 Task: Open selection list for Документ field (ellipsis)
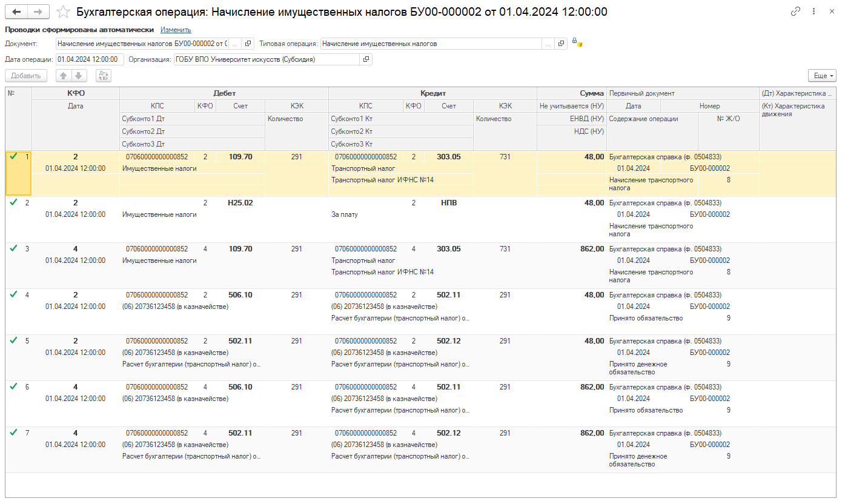point(234,44)
